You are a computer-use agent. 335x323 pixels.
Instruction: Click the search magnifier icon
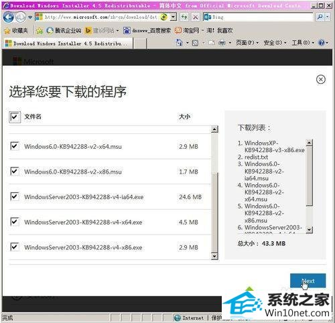[x=320, y=17]
